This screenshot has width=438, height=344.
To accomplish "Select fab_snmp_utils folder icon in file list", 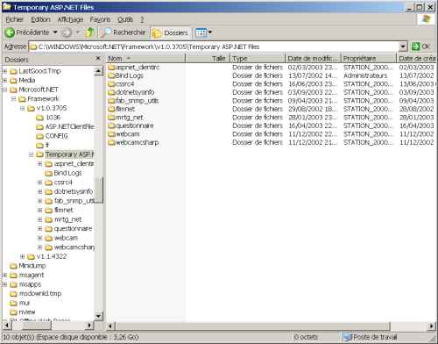I will click(112, 101).
